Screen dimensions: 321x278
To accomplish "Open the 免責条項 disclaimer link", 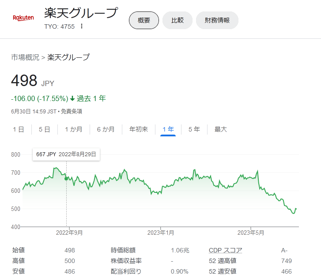I will click(x=71, y=112).
